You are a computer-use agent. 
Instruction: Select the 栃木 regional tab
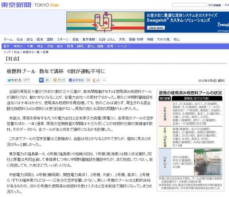(x=60, y=46)
